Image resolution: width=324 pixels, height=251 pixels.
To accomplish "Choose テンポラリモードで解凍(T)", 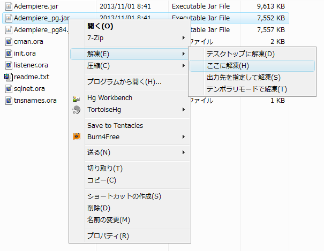I will tap(252, 89).
